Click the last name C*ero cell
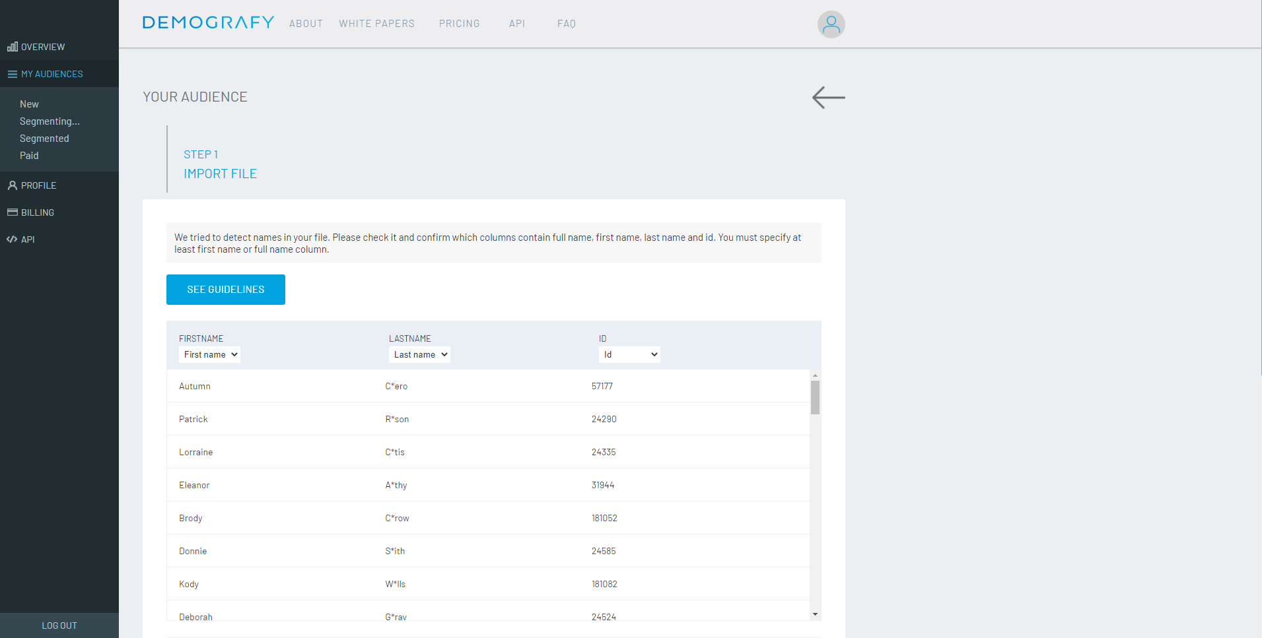 pos(396,386)
